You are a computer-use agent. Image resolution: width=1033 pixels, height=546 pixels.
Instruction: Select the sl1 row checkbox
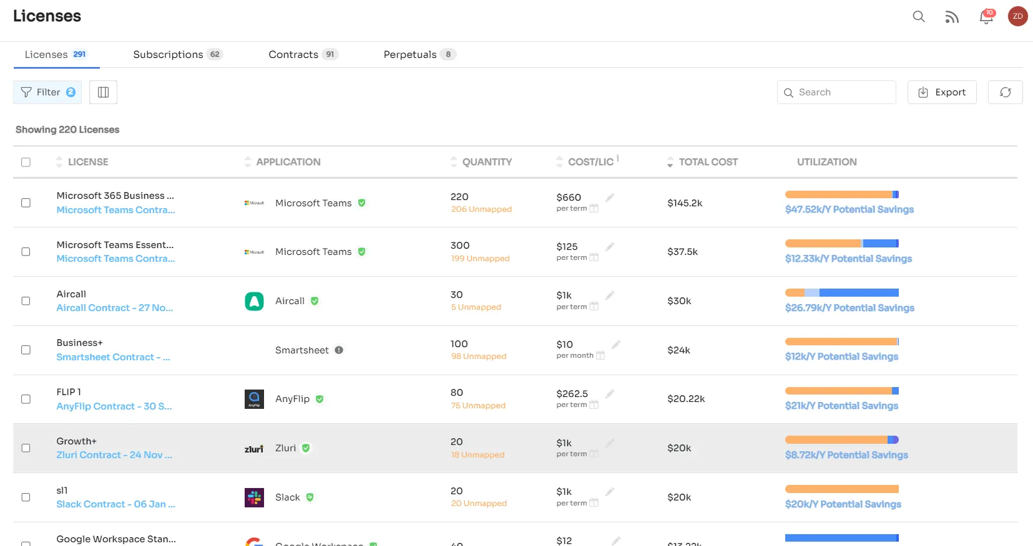pos(26,497)
